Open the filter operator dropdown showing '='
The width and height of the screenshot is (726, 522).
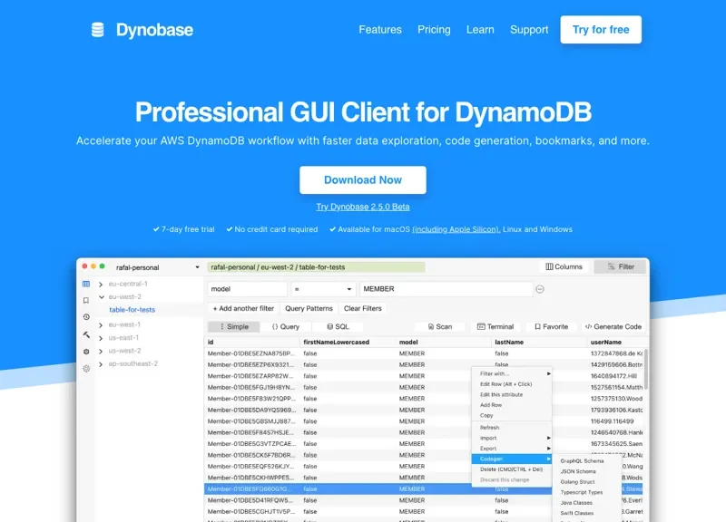click(322, 288)
